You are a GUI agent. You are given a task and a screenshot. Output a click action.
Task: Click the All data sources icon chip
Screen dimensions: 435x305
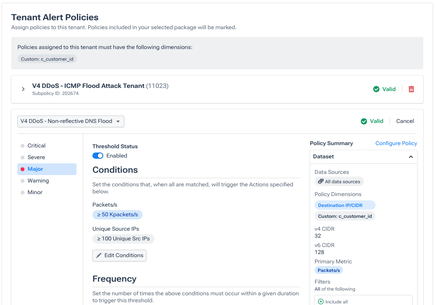coord(321,181)
